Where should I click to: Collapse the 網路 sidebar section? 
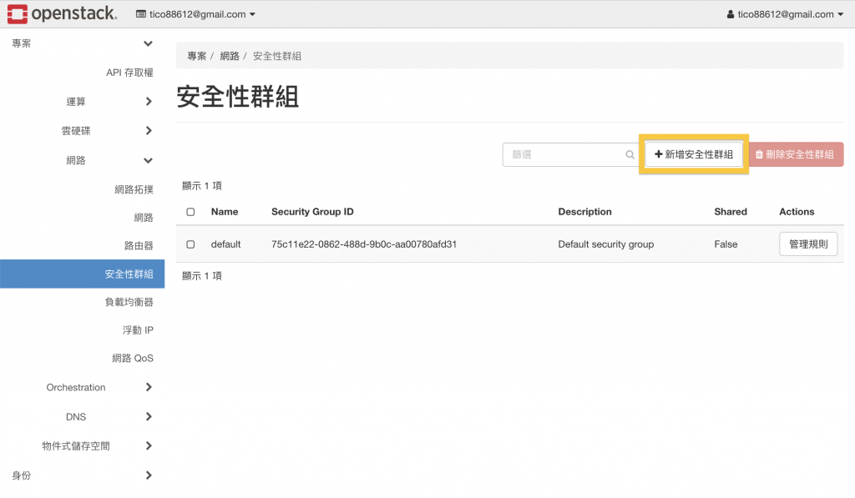[82, 160]
